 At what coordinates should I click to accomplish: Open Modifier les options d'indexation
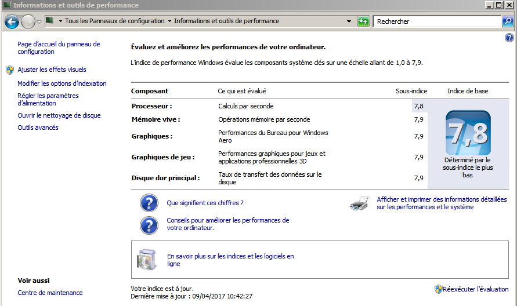coord(62,83)
